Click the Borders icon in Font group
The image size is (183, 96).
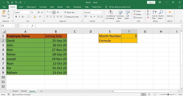tap(29, 17)
